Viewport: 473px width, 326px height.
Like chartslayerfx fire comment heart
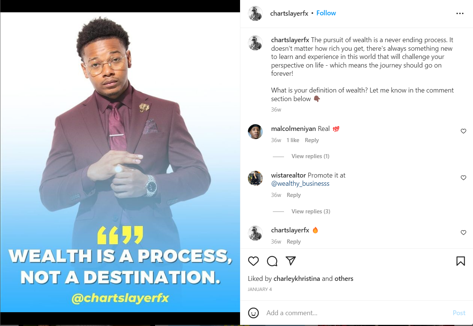tap(463, 233)
